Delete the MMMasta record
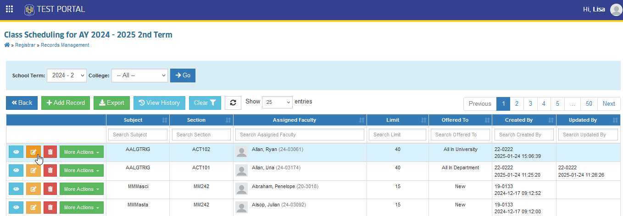Screen dimensions: 623x216 tap(50, 207)
